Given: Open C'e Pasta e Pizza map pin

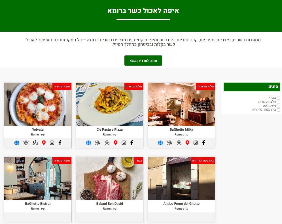Looking at the screenshot, I should point(116,143).
